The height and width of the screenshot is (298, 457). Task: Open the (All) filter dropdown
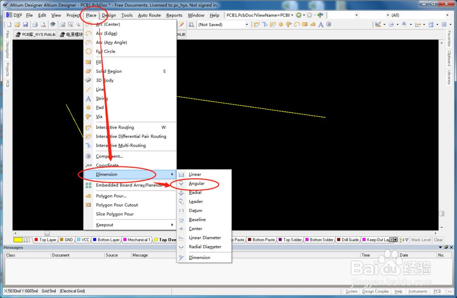tap(447, 15)
